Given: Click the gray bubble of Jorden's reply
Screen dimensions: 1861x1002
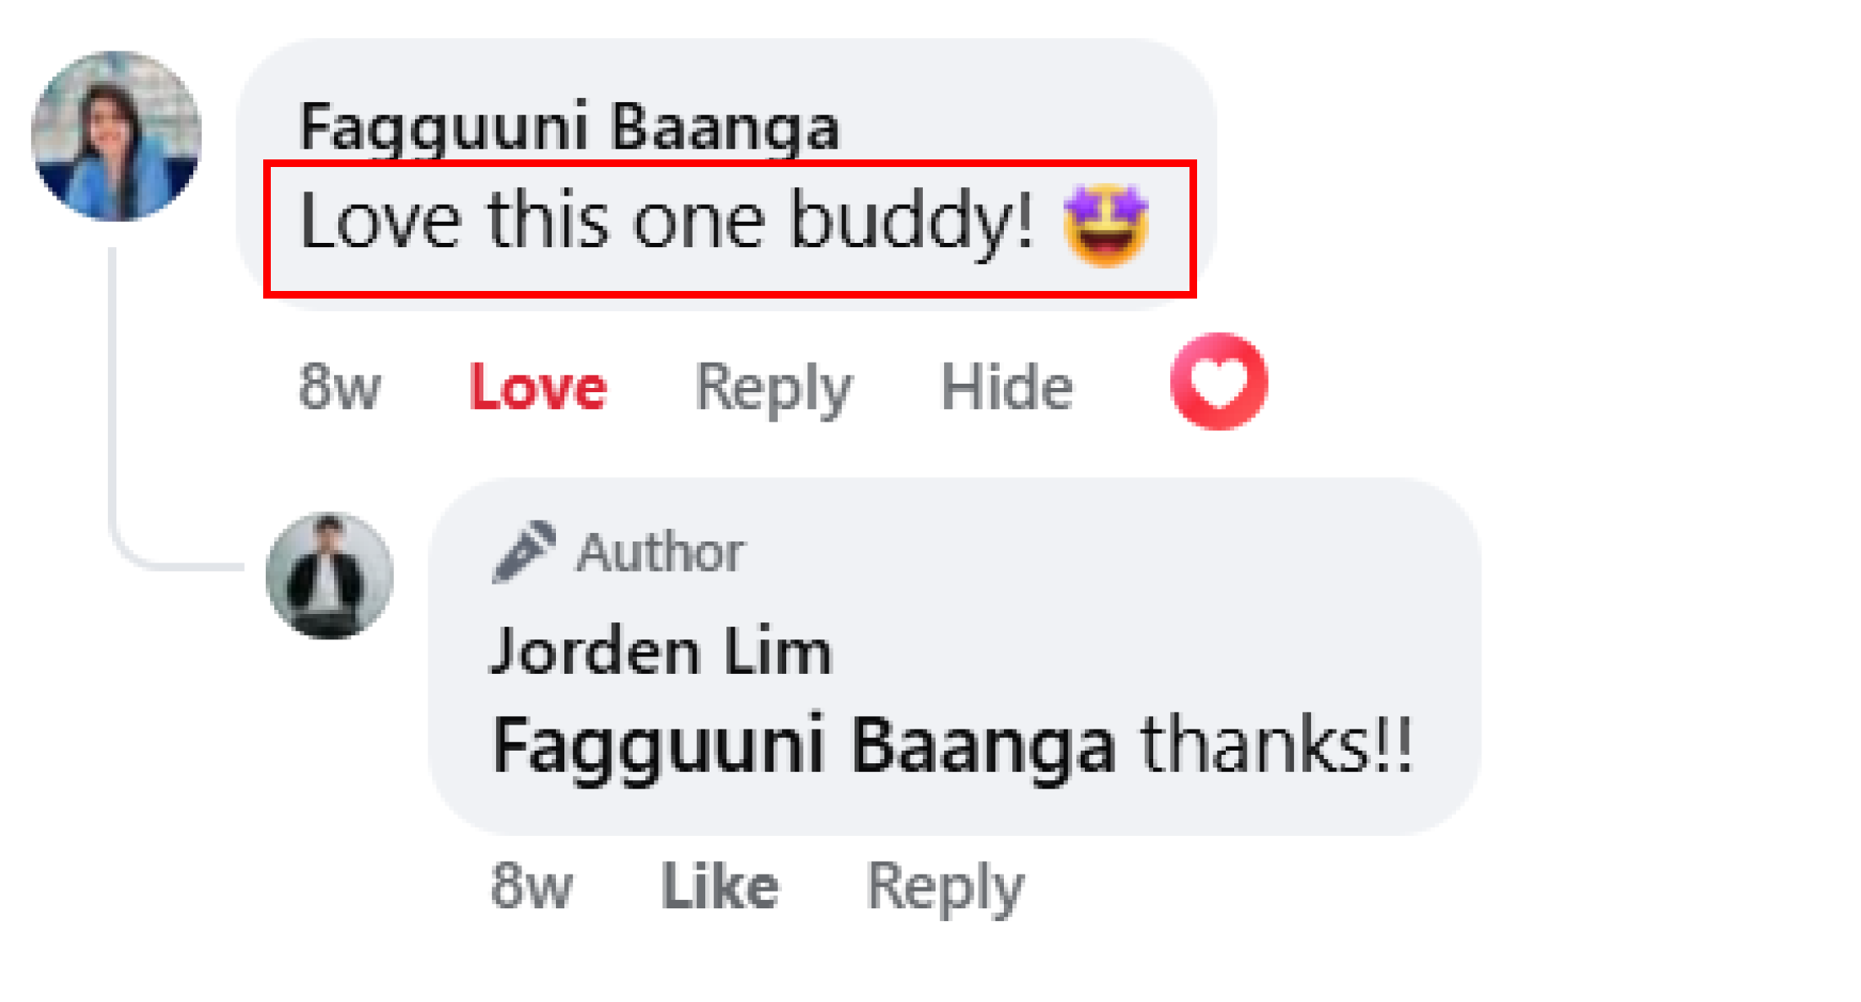Looking at the screenshot, I should click(954, 657).
